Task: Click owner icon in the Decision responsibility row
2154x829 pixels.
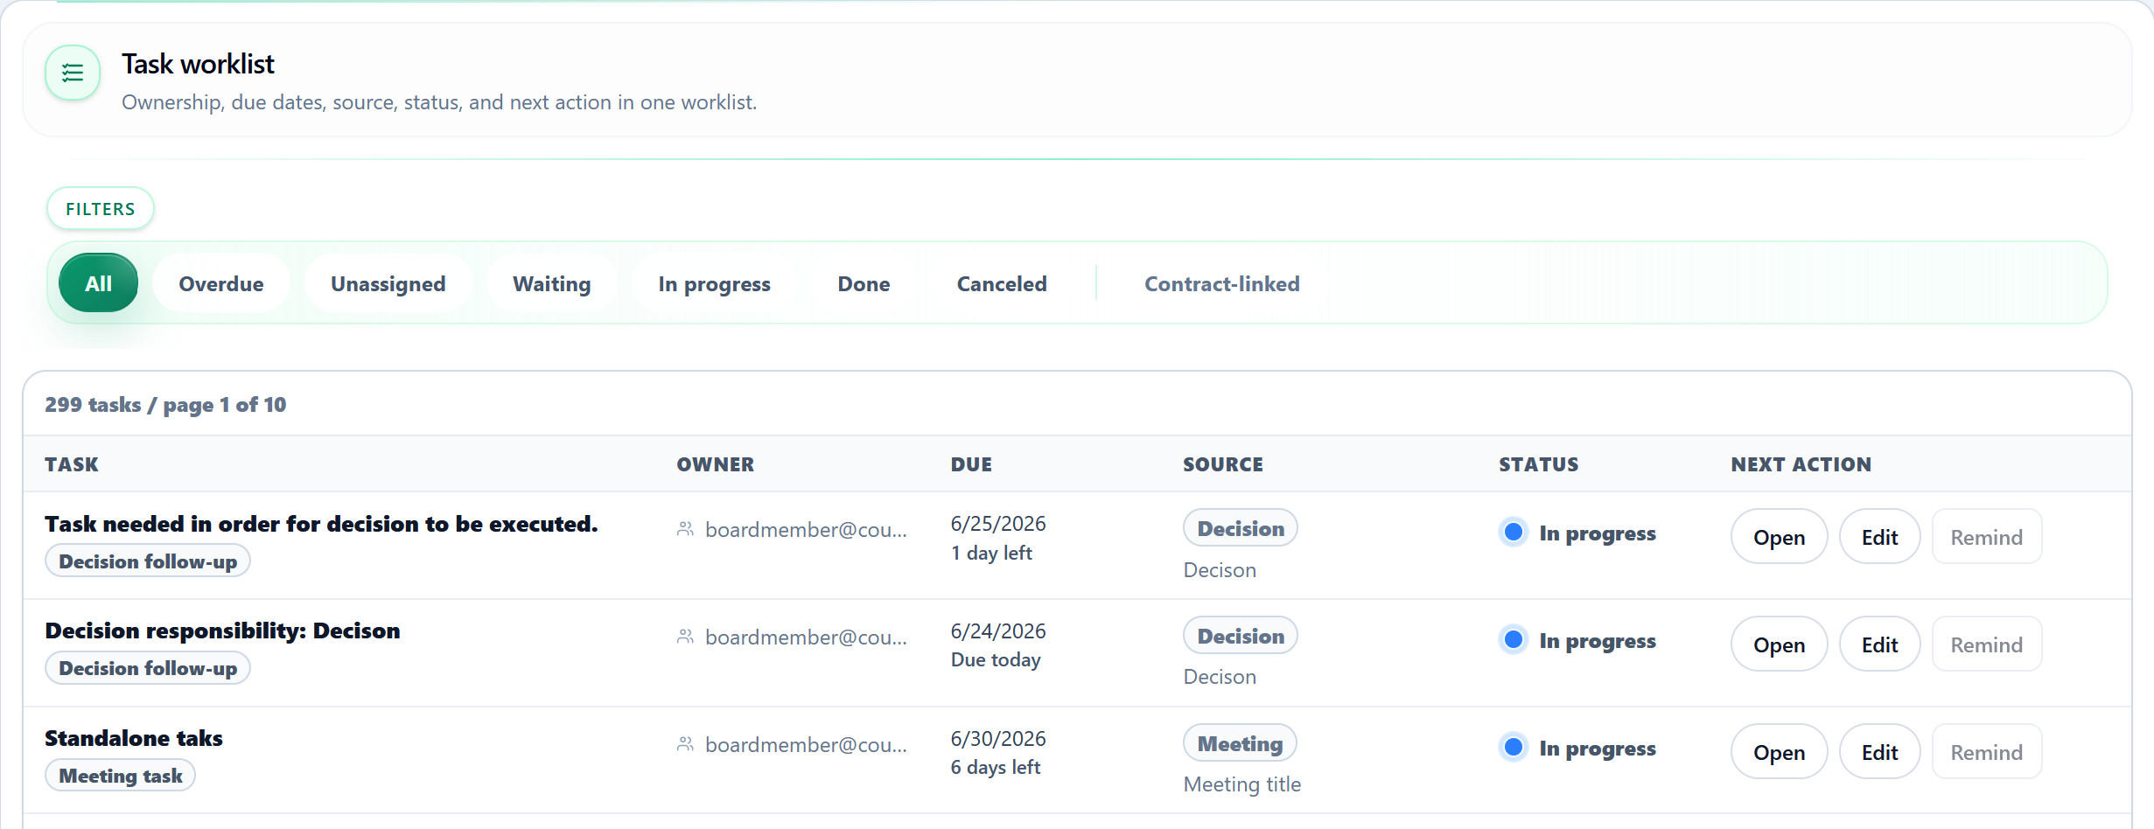Action: point(685,637)
